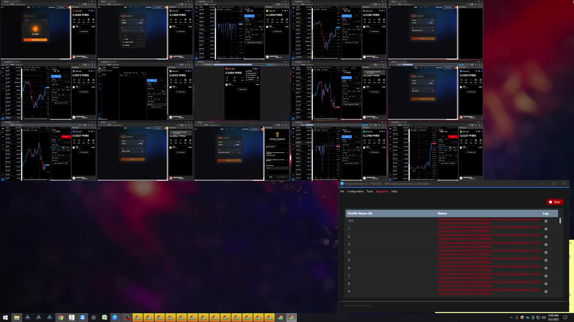Select profile row 9
Image resolution: width=574 pixels, height=322 pixels.
(x=452, y=292)
